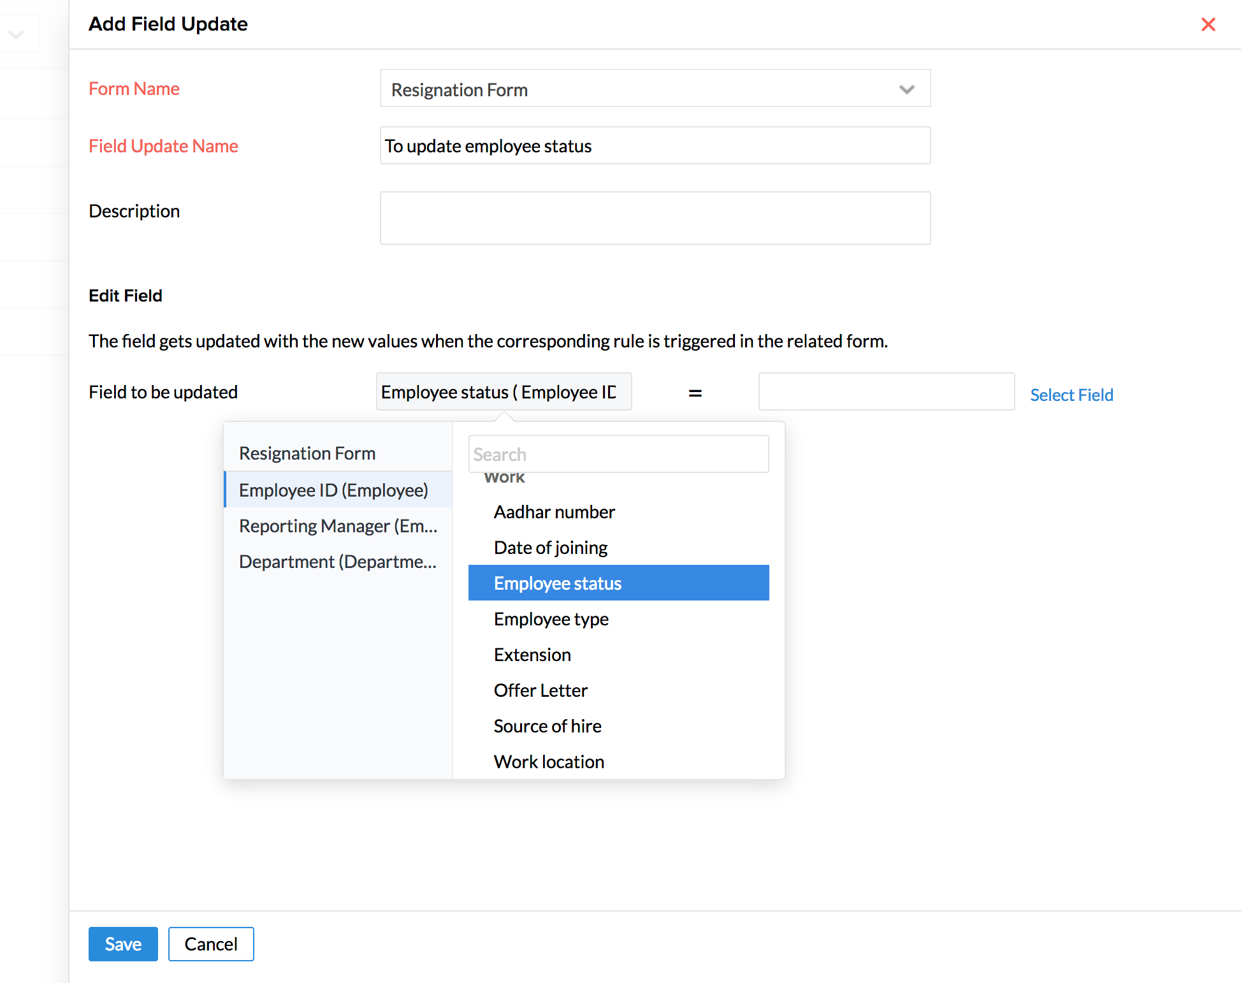Click the field Search box
The height and width of the screenshot is (983, 1241).
click(618, 455)
